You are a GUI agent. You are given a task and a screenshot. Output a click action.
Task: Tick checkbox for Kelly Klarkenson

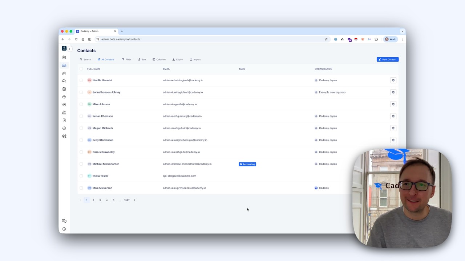tap(81, 140)
